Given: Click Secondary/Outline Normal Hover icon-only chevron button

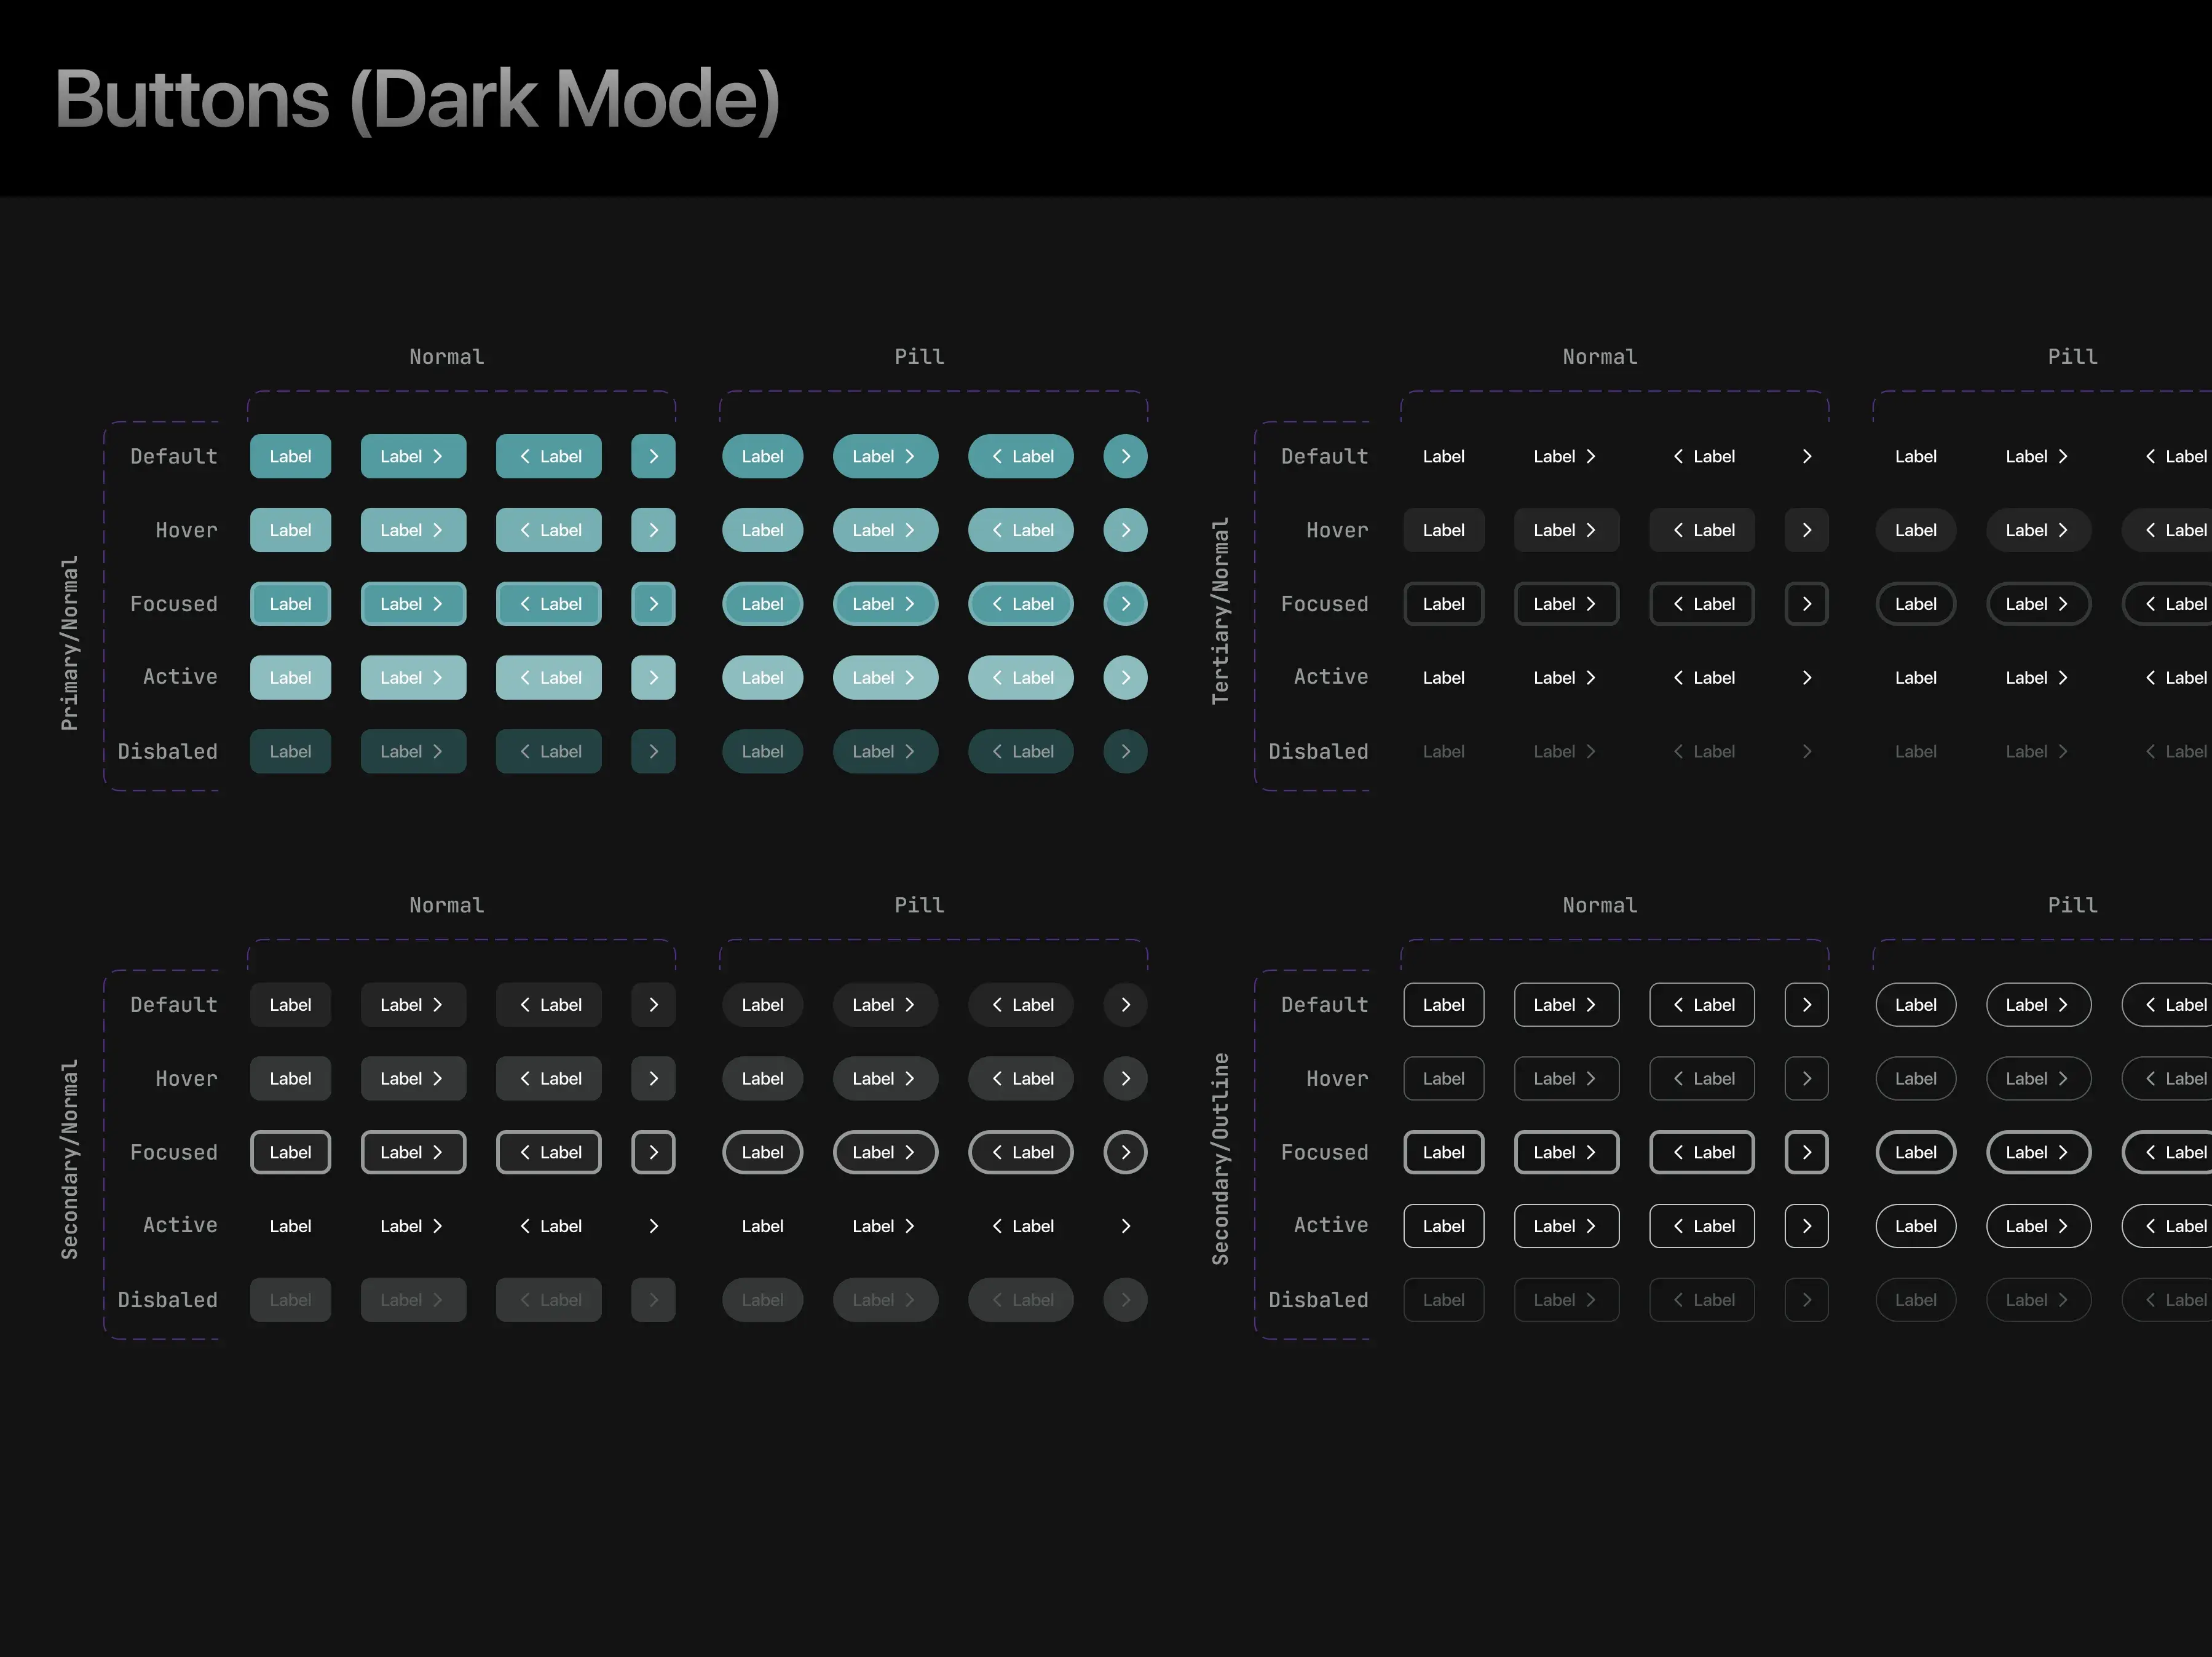Looking at the screenshot, I should [x=1806, y=1079].
